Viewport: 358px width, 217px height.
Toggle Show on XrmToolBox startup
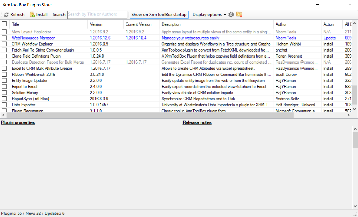click(x=159, y=15)
